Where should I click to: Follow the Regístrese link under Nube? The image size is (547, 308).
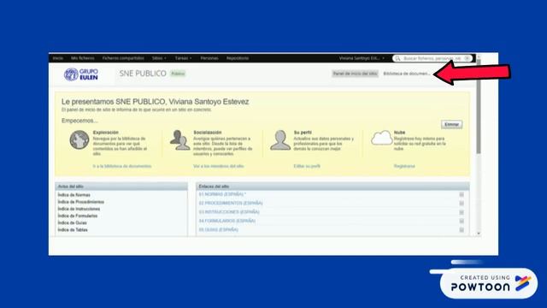pyautogui.click(x=404, y=166)
